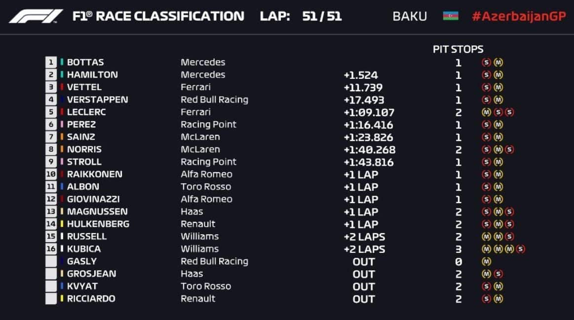Click the first medium tyre icon for Leclerc
Viewport: 574px width, 320px height.
pyautogui.click(x=486, y=112)
